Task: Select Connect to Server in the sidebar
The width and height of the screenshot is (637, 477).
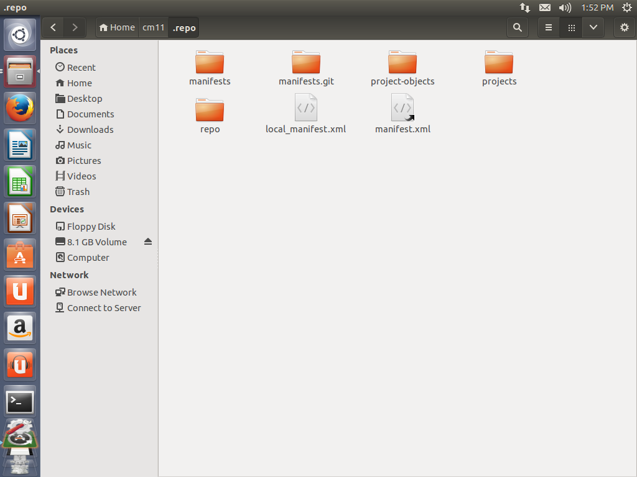Action: (100, 308)
